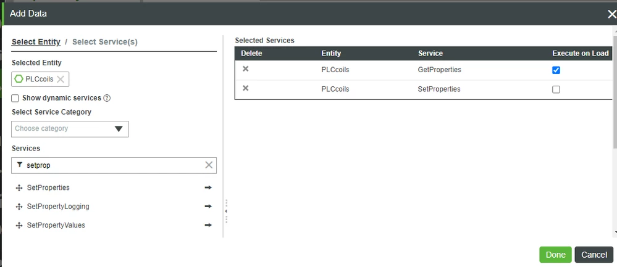Viewport: 617px width, 267px height.
Task: Select SetProperties in the services list
Action: point(48,187)
